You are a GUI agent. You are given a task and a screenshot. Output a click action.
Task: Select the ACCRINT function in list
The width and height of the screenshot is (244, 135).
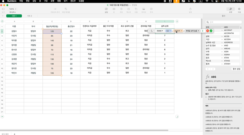232,30
